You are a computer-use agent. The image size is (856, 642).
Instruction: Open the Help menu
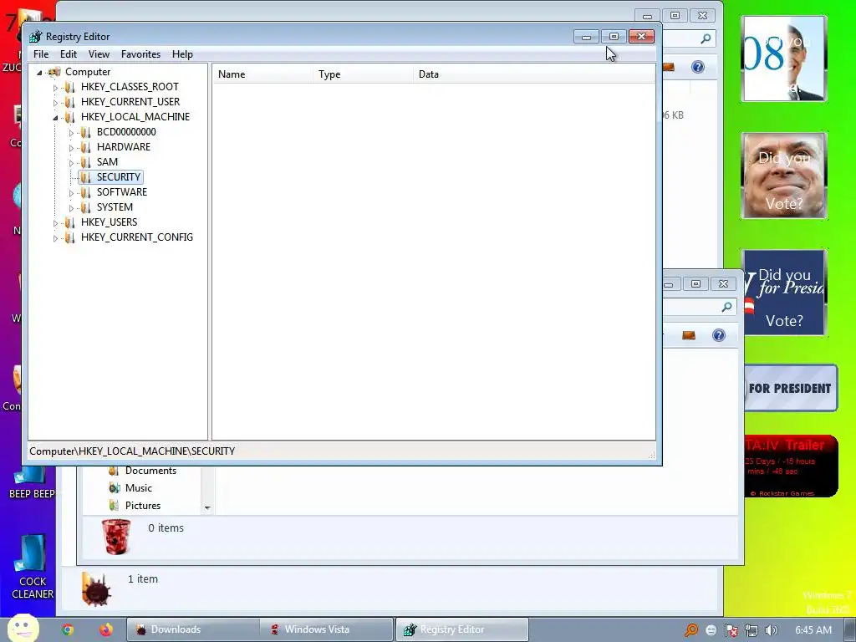click(x=182, y=54)
